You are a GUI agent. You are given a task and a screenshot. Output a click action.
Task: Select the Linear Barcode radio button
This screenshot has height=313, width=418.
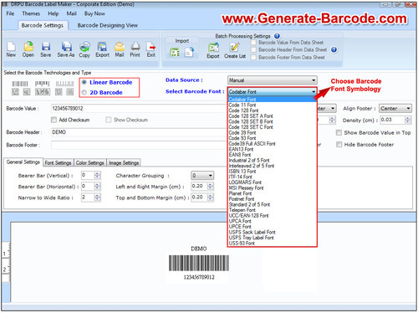click(x=84, y=82)
